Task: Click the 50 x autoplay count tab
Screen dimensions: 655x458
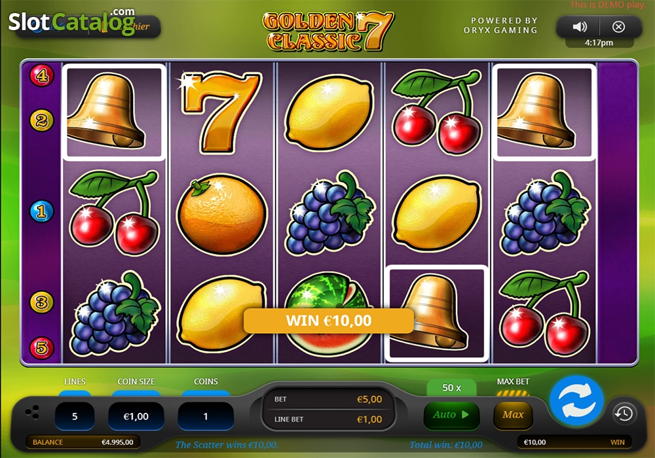Action: click(451, 388)
